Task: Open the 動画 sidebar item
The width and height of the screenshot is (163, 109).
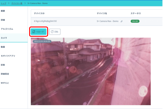Action: point(3,47)
